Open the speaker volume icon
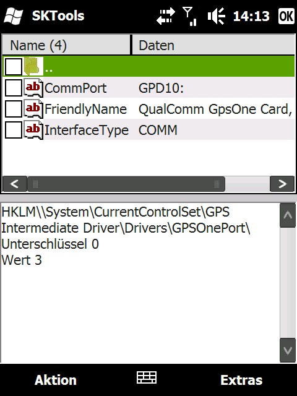297x396 pixels. 216,16
